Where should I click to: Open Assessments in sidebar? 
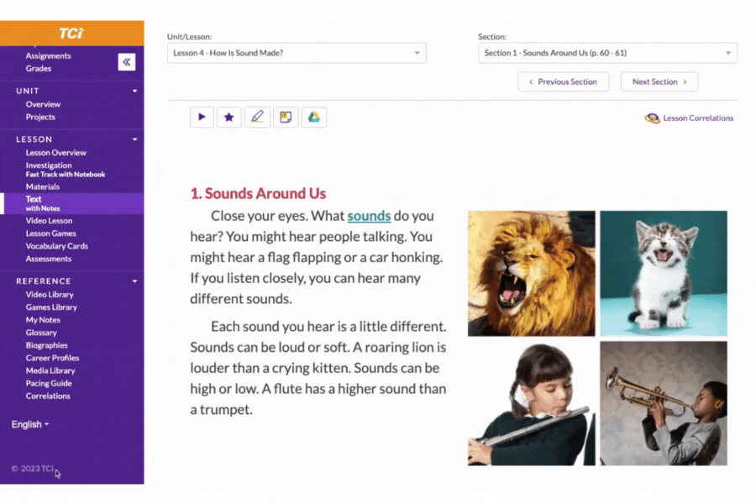point(48,259)
